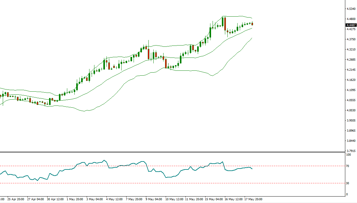Click the RSI 30 level label
This screenshot has width=357, height=203.
click(348, 183)
